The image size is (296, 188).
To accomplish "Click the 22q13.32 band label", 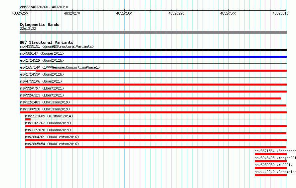I will (28, 29).
